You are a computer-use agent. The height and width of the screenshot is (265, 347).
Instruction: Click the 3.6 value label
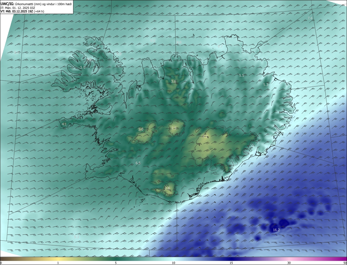point(173,81)
